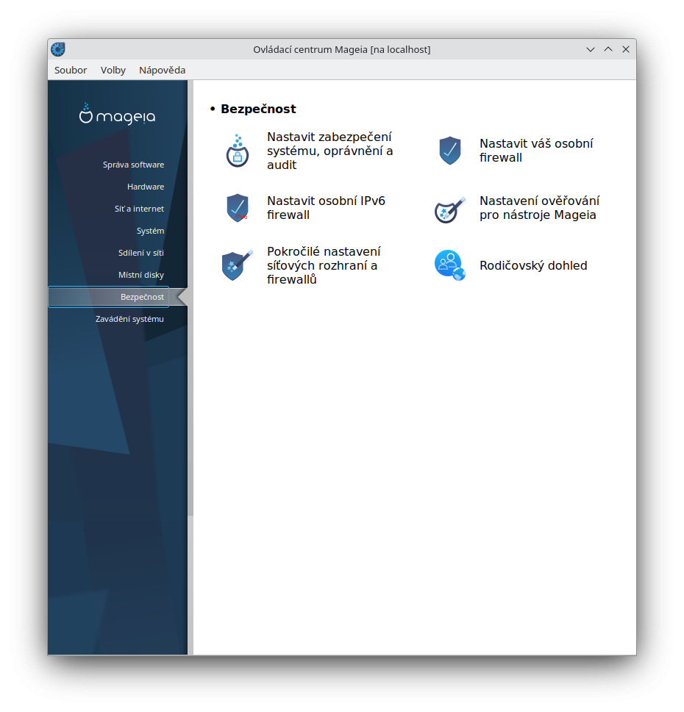Open the Nápověda menu

click(162, 71)
